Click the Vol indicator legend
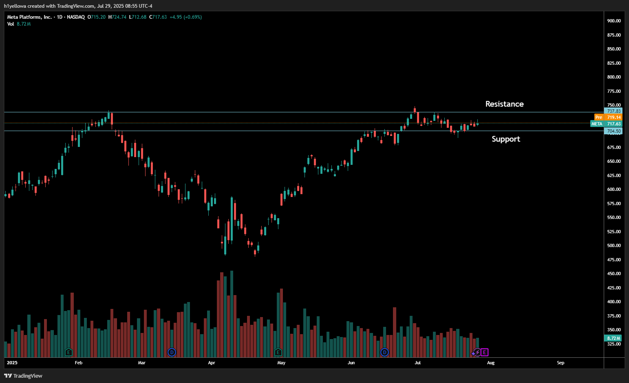Screen dimensions: 629x383 coord(11,24)
